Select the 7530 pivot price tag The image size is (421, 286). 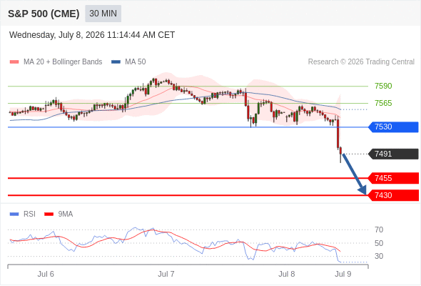393,127
